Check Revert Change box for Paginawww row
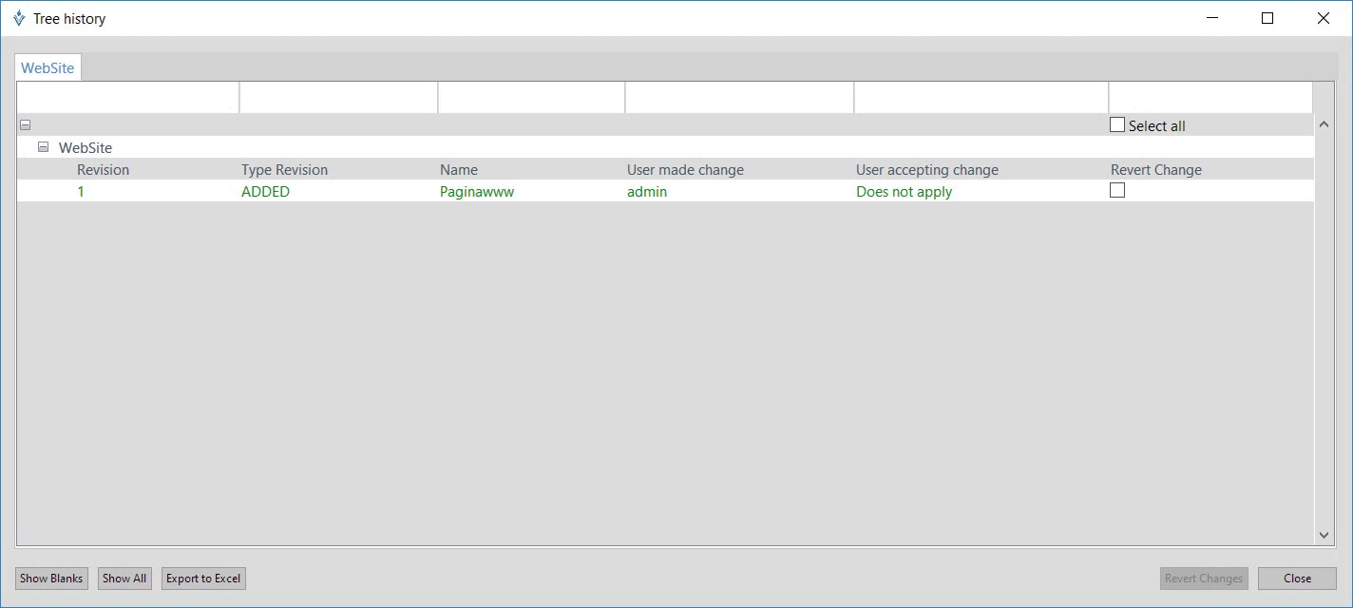1353x608 pixels. pyautogui.click(x=1117, y=191)
